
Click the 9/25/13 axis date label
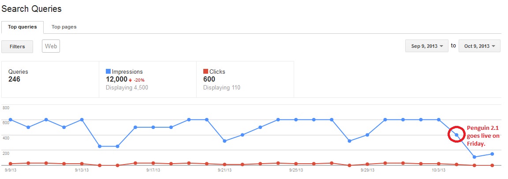click(296, 170)
